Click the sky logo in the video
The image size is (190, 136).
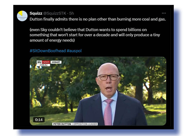click(39, 62)
